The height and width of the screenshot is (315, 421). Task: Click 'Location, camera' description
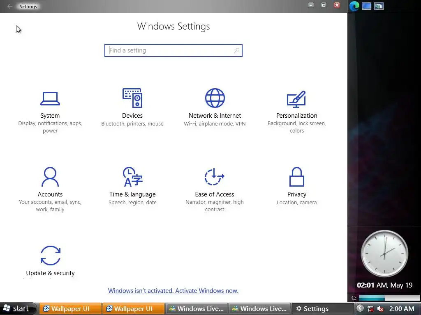coord(297,202)
